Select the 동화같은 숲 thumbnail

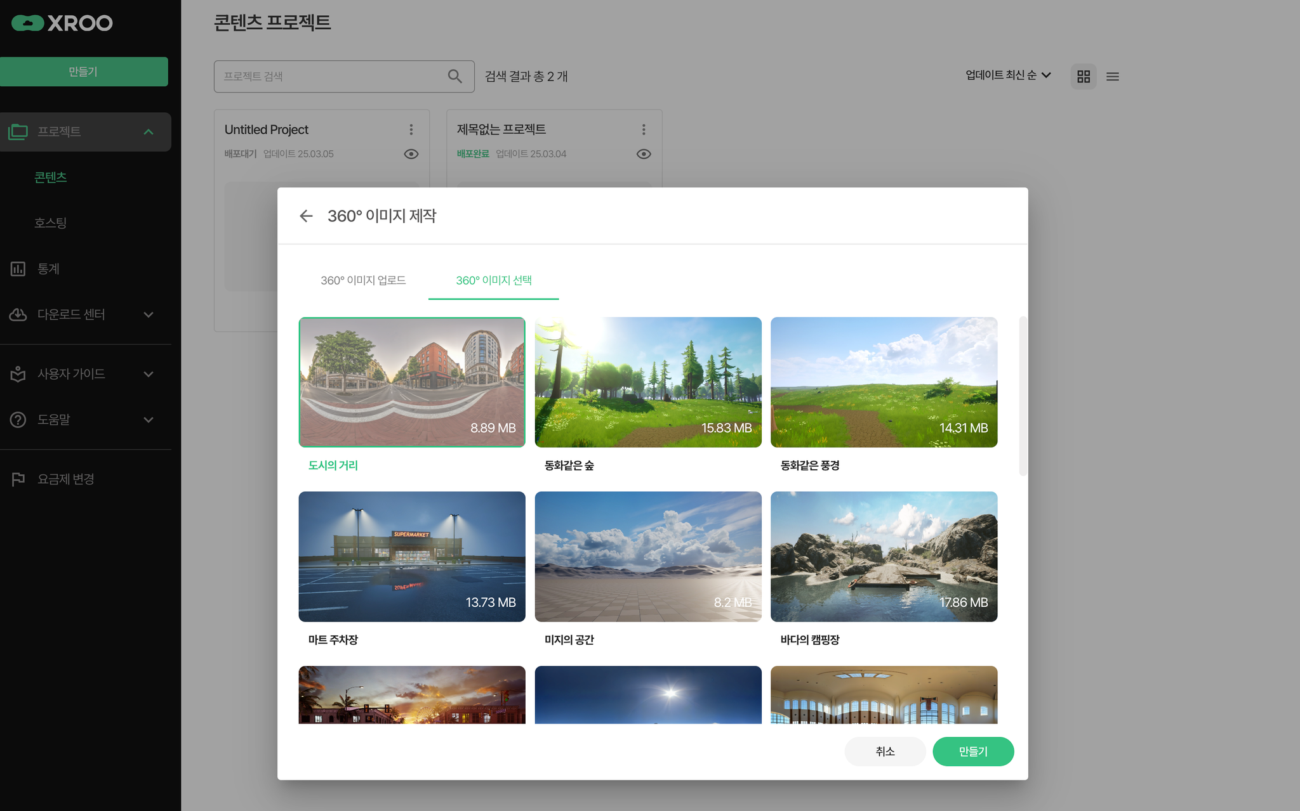coord(648,382)
